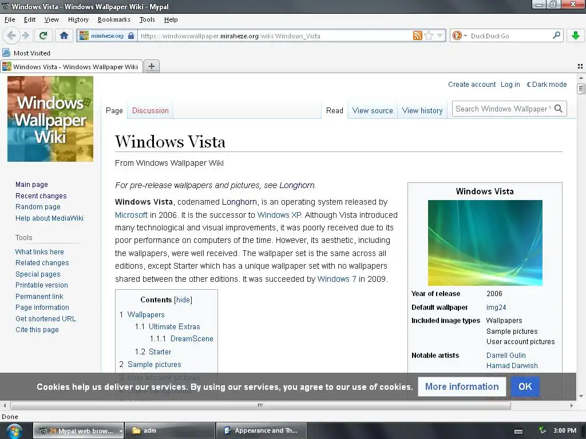The image size is (586, 439).
Task: Click the horizontal scrollbar thumb
Action: pos(260,405)
